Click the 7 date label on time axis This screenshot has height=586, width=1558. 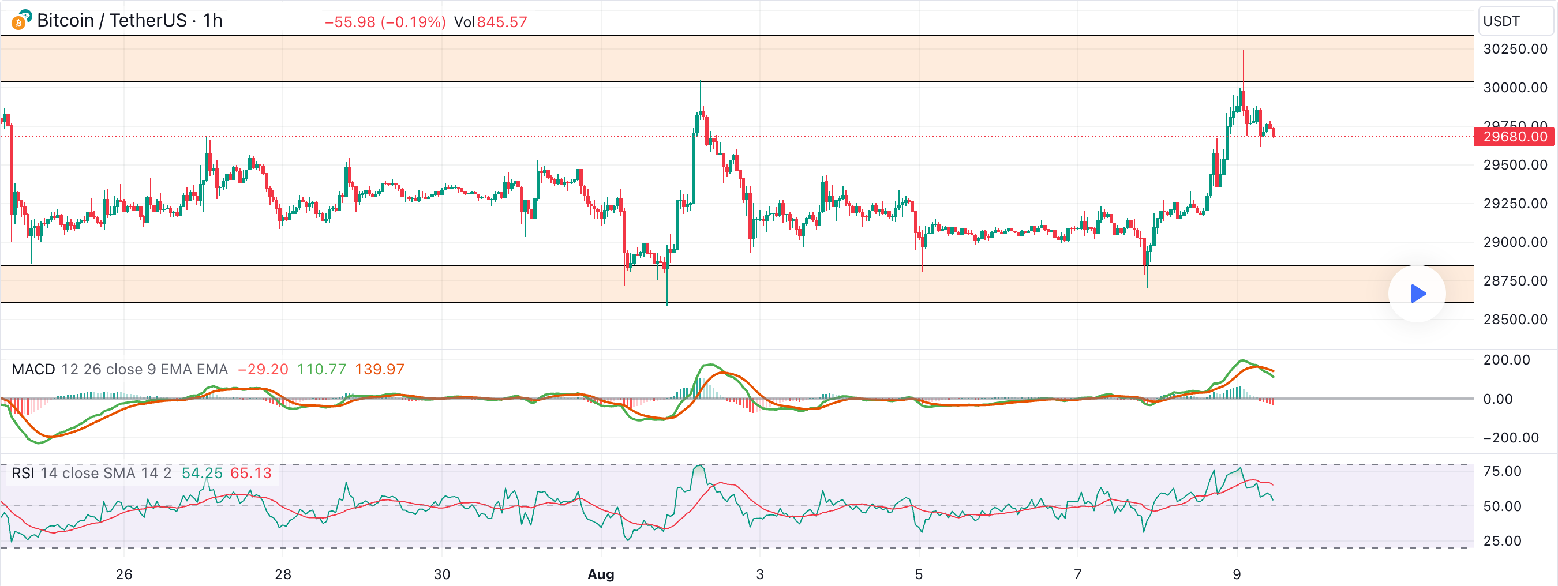pos(1077,574)
